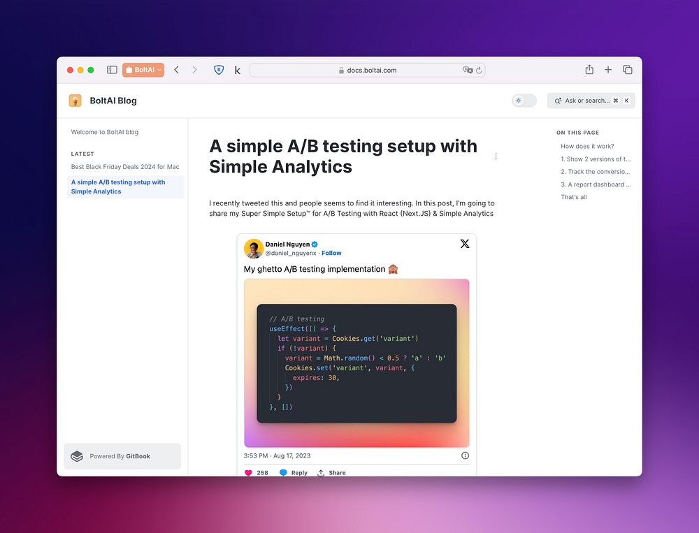The height and width of the screenshot is (533, 699).
Task: Open Best Black Friday Deals 2024 article
Action: (x=125, y=167)
